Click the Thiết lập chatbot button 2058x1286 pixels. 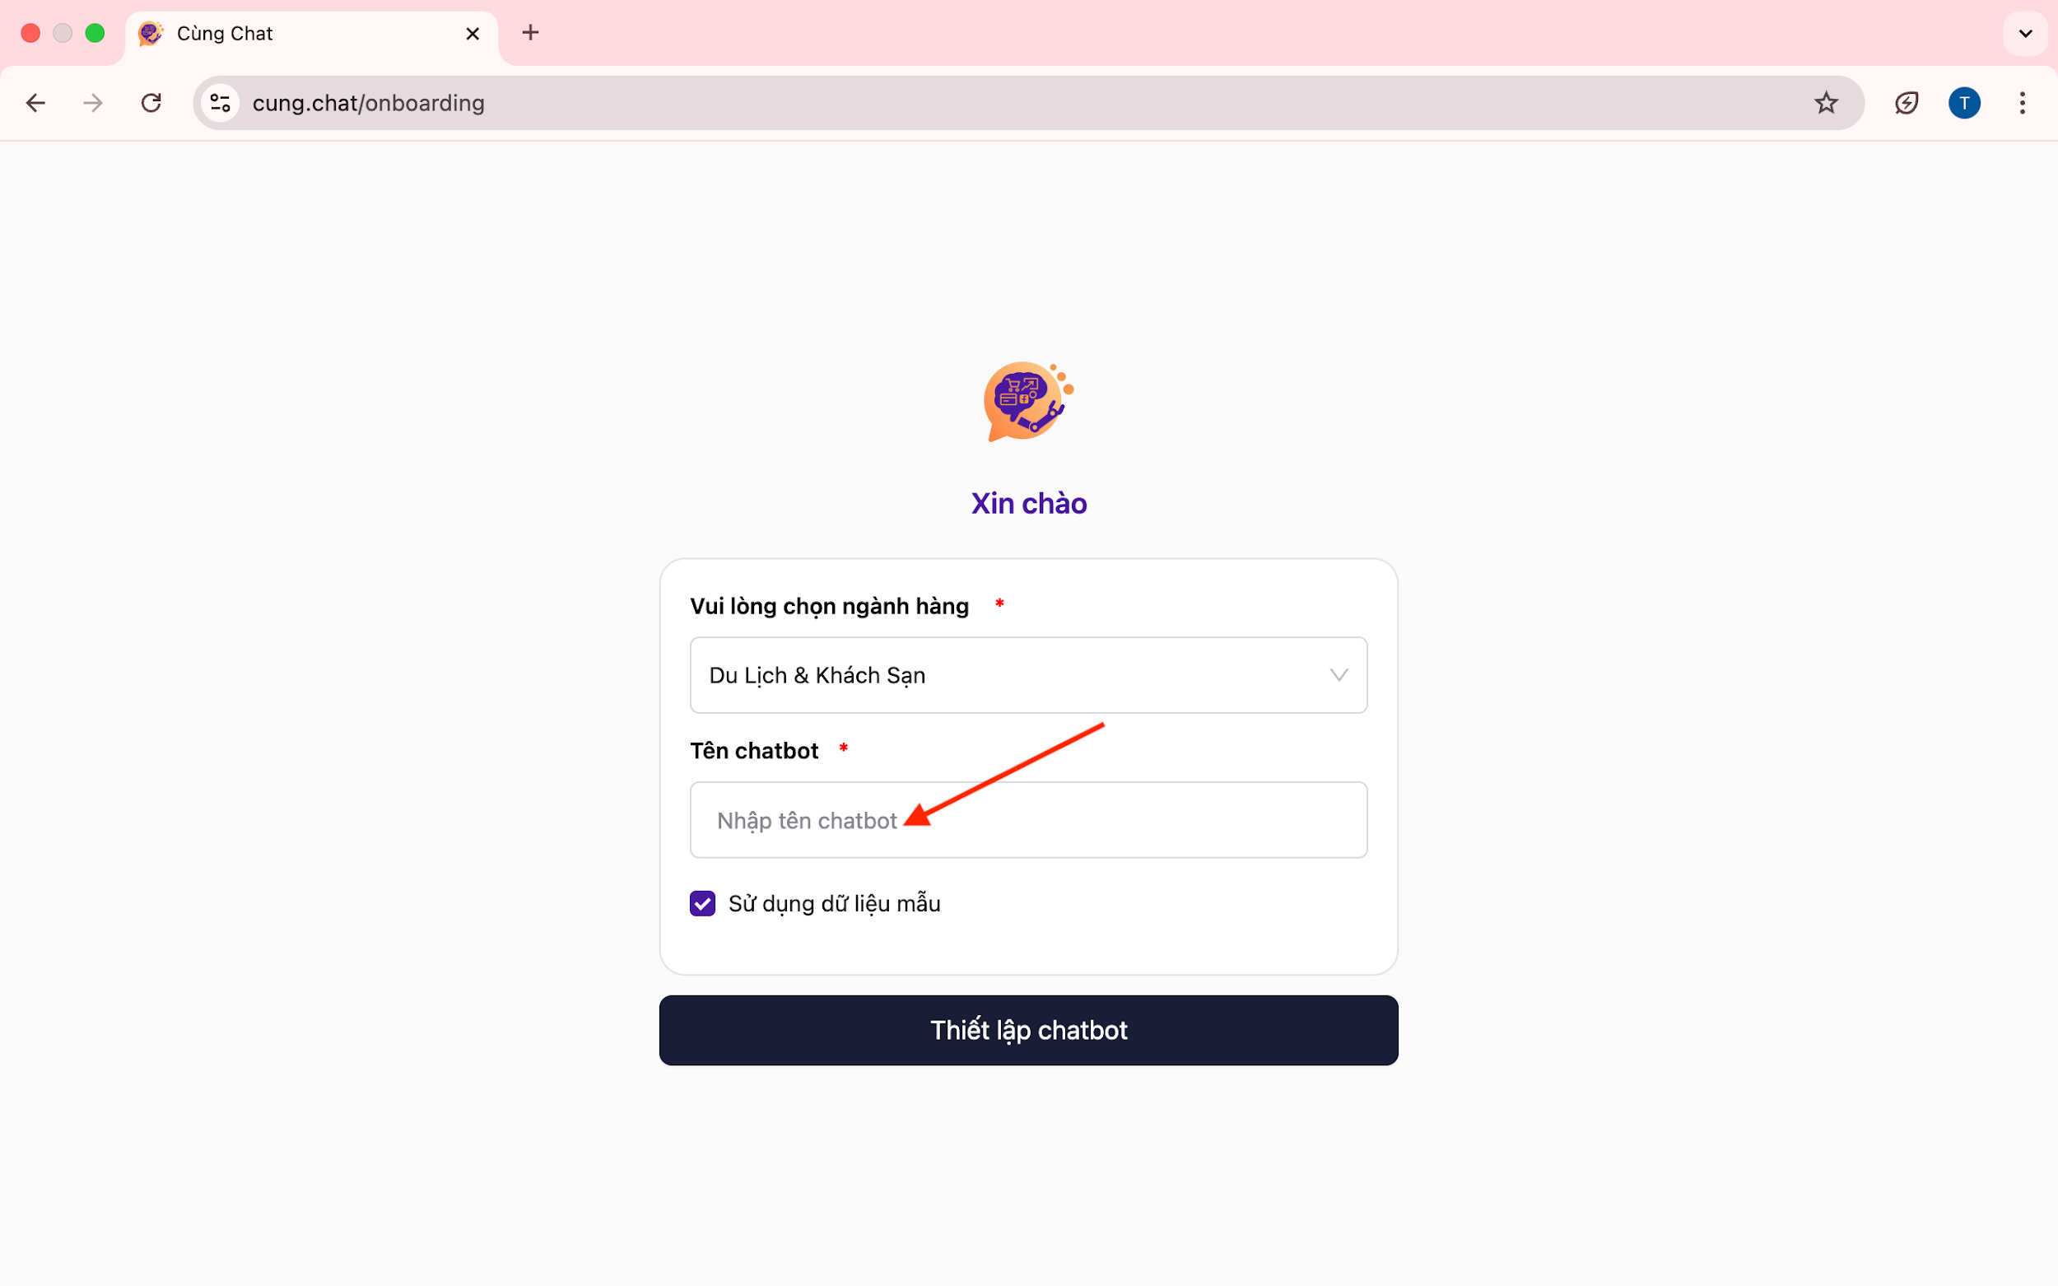tap(1028, 1030)
